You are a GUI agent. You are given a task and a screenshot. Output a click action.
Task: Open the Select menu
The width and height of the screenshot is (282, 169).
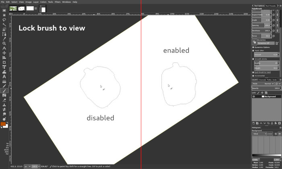tap(15, 2)
